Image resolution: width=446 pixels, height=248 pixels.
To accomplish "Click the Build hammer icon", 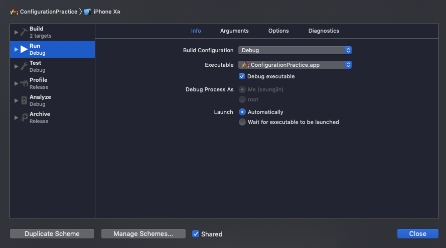I will (x=24, y=32).
